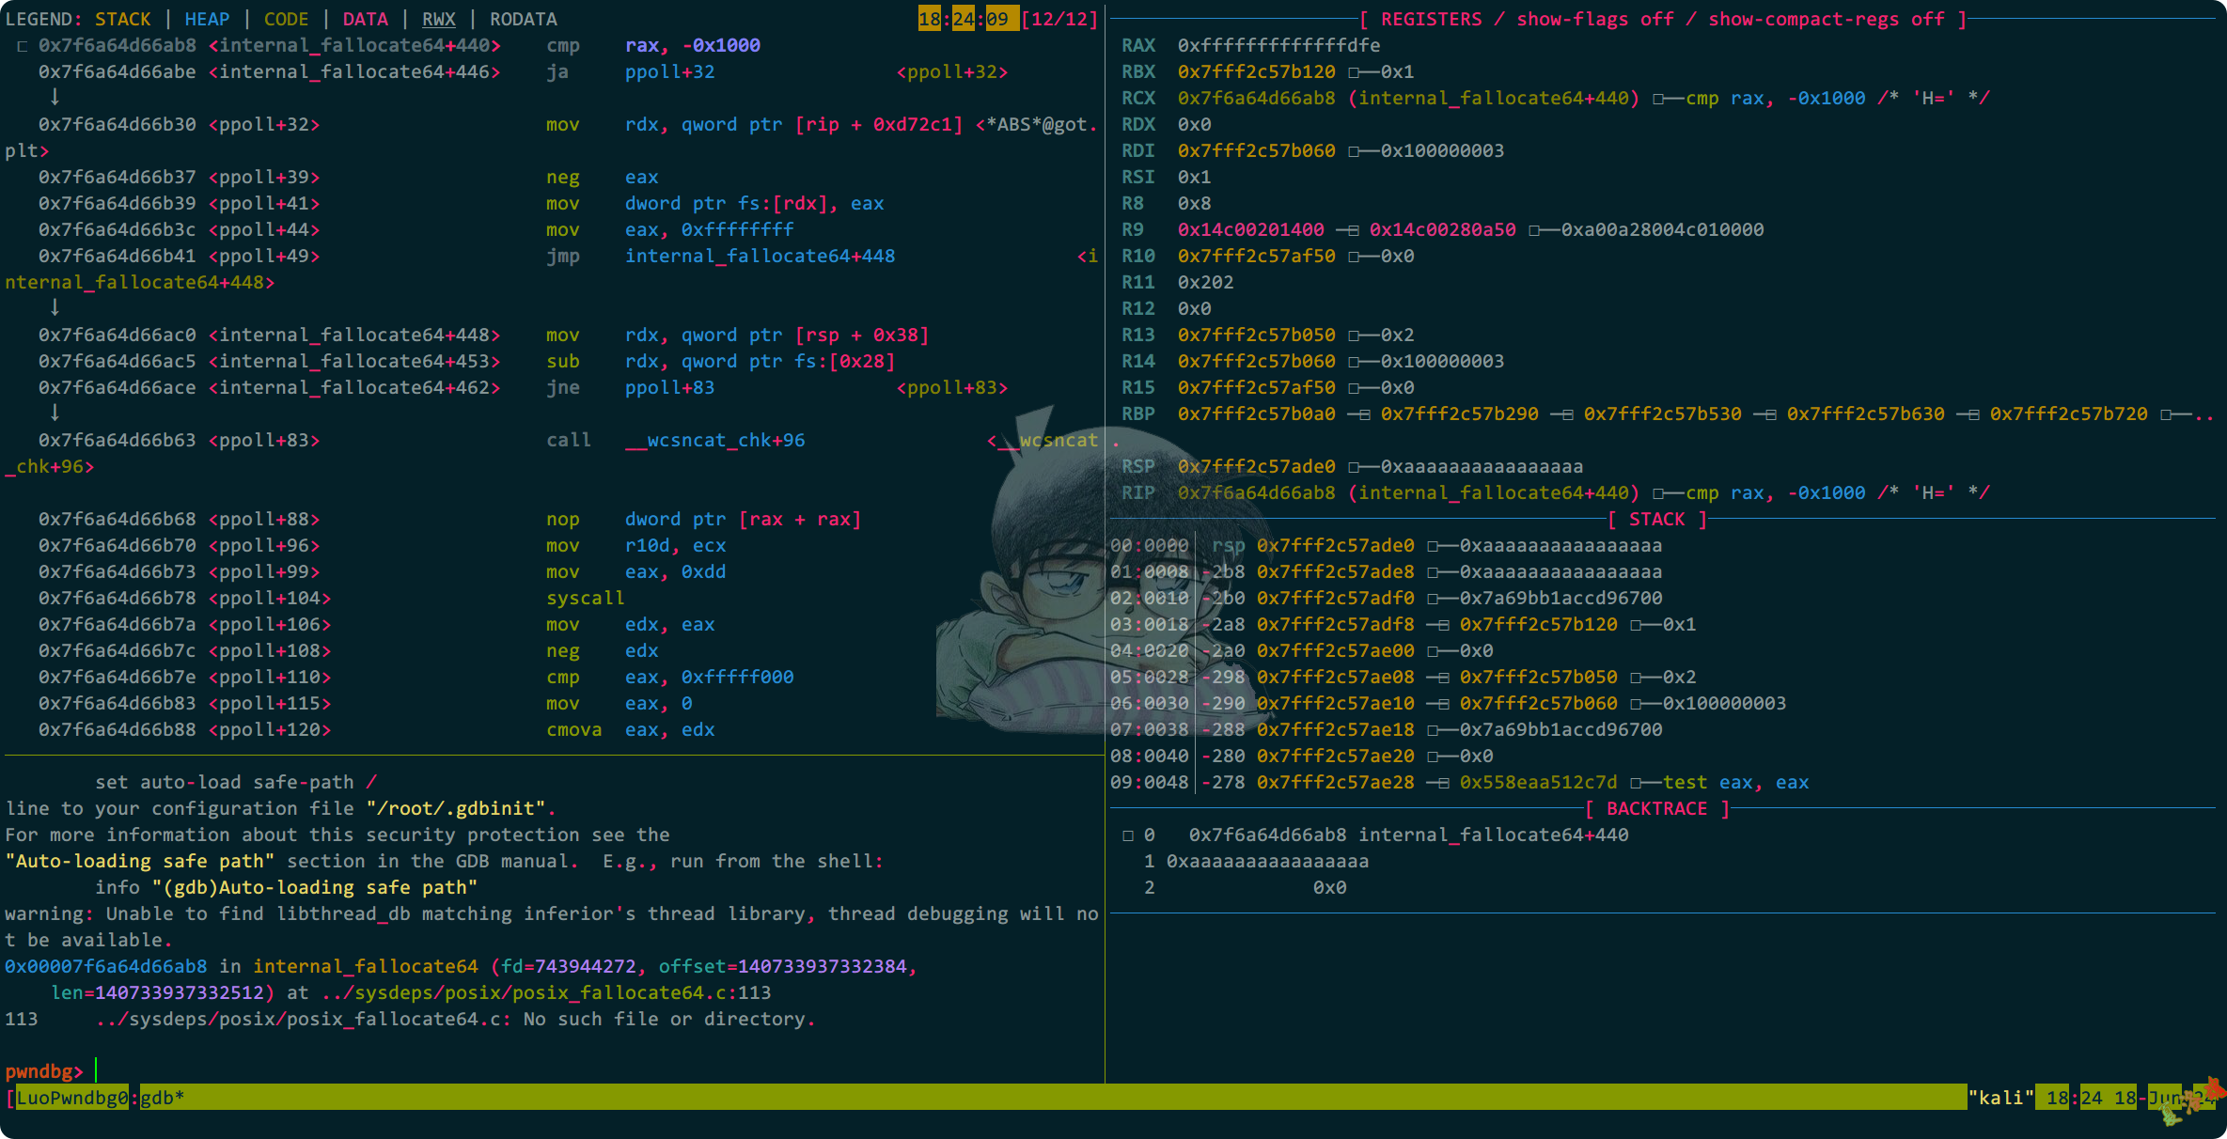Click the STACK section header in right pane

point(1656,519)
